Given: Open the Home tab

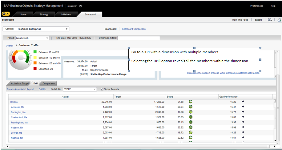Looking at the screenshot, I should (23, 14).
